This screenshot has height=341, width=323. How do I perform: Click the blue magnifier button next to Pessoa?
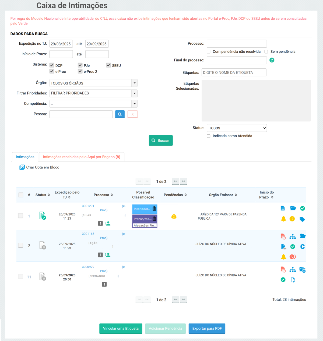120,114
